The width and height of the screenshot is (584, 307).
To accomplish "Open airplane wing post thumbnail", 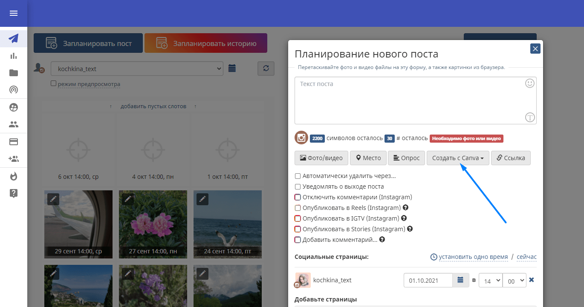I will coord(78,224).
